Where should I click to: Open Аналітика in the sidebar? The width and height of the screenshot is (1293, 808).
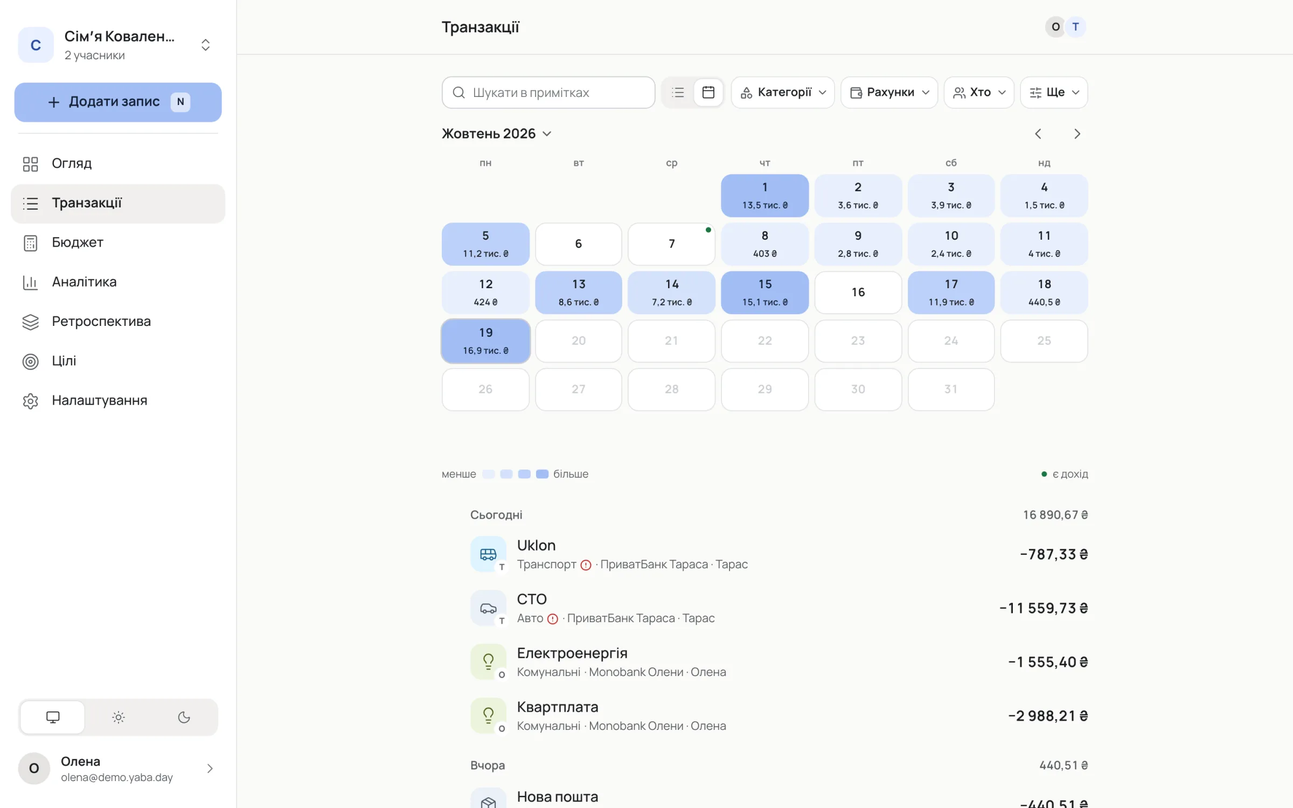coord(117,282)
